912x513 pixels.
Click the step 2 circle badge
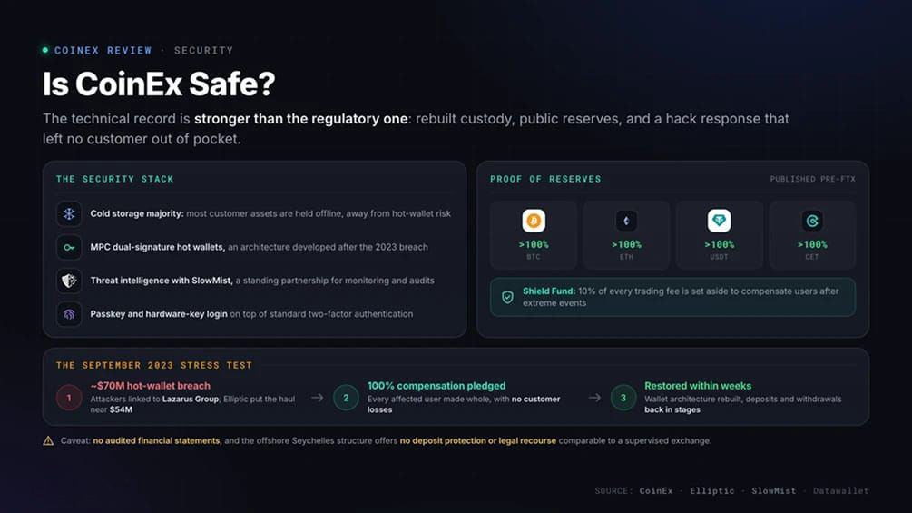[x=346, y=398]
